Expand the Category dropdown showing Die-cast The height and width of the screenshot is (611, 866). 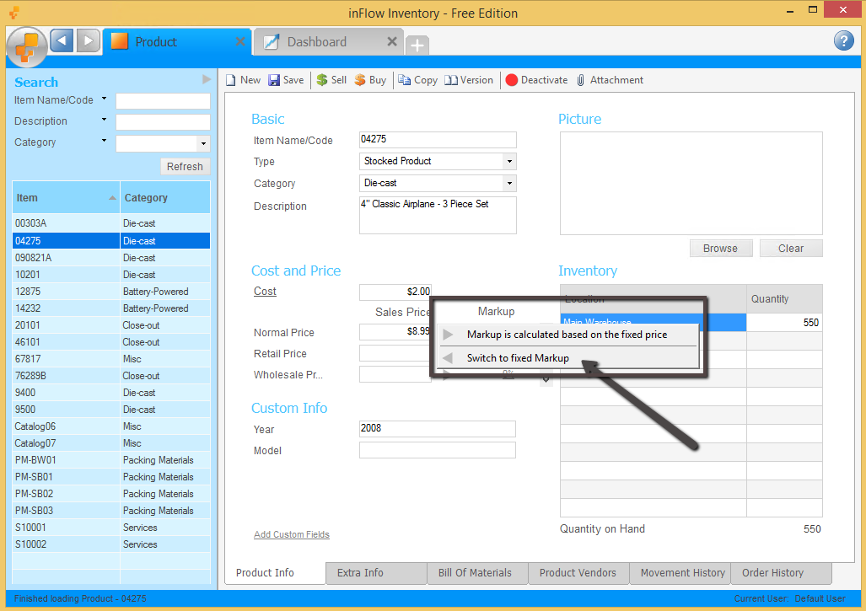(x=509, y=183)
